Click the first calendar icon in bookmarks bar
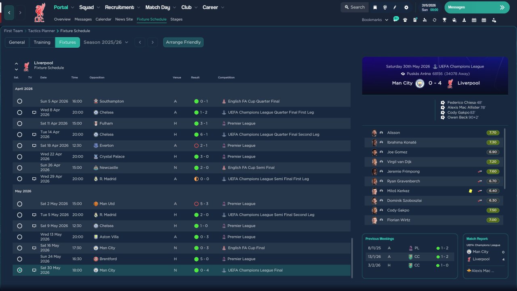517x291 pixels. (474, 20)
